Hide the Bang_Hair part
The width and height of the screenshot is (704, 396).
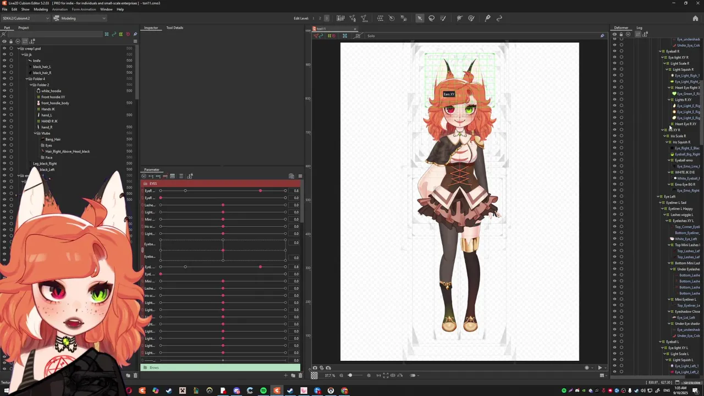coord(4,139)
